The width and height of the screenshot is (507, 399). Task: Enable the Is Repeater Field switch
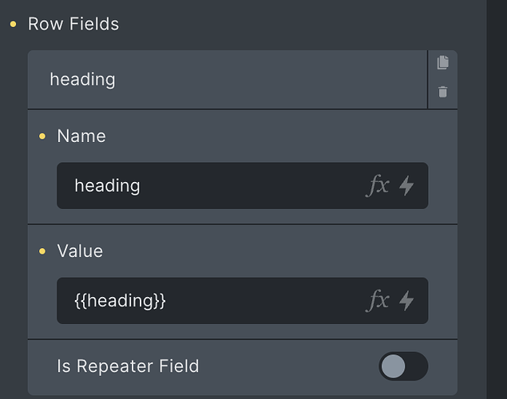(403, 366)
